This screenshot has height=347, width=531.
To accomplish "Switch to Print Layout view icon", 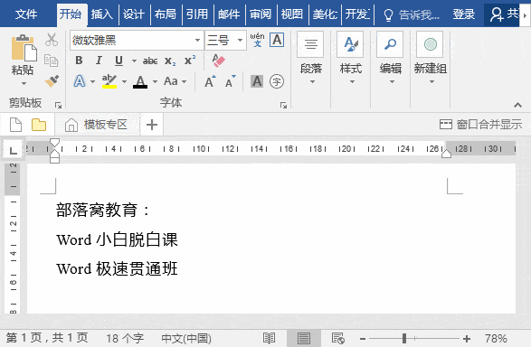I will (x=303, y=338).
